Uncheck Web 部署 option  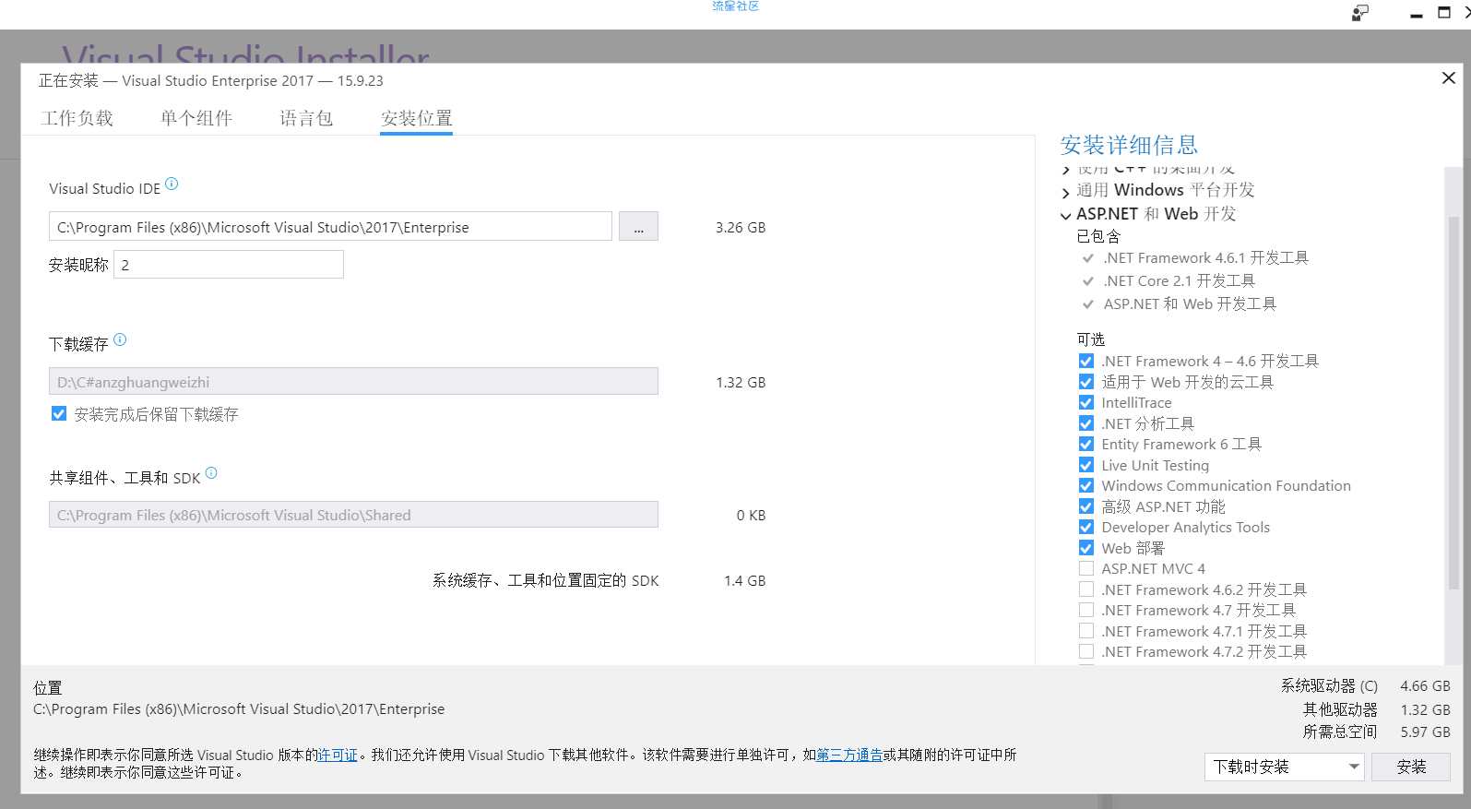pos(1086,548)
